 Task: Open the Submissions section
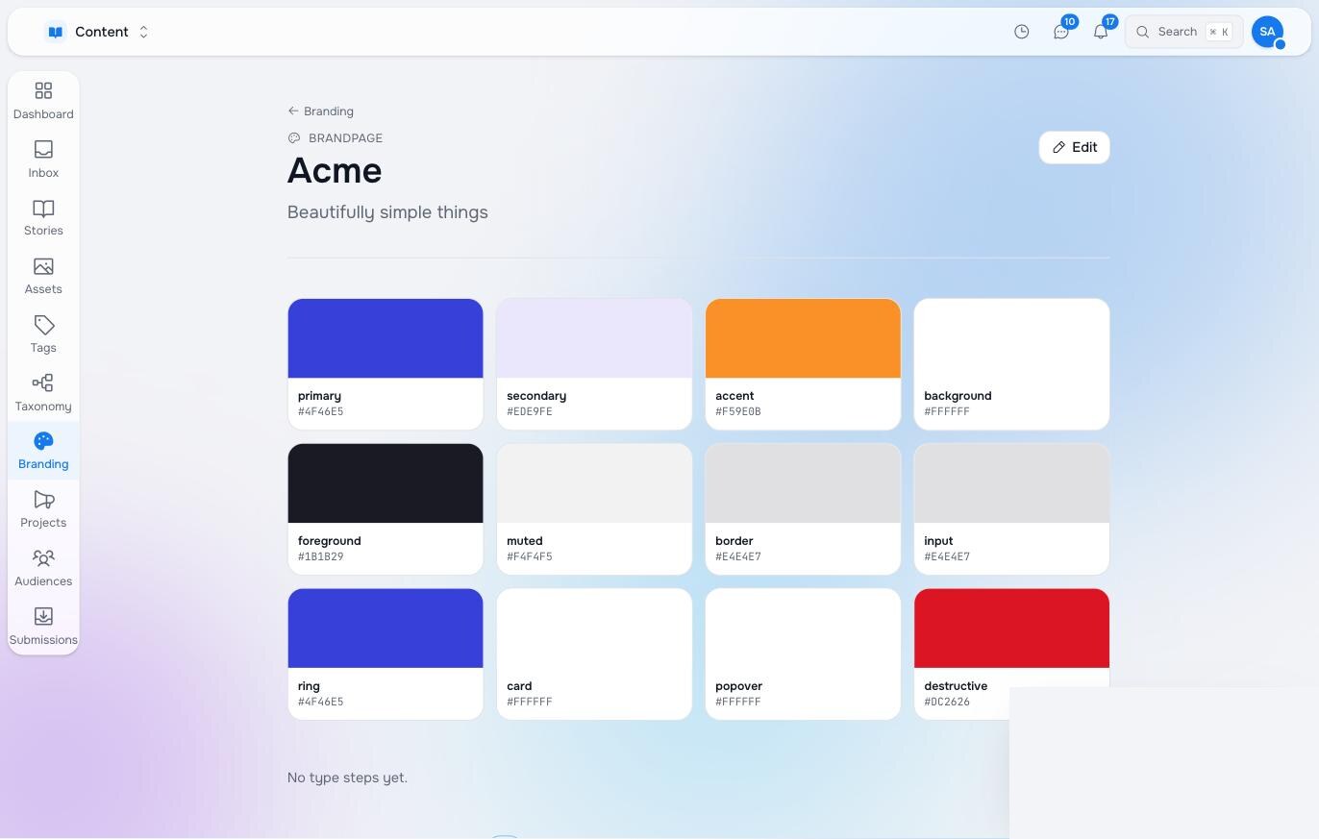point(43,627)
